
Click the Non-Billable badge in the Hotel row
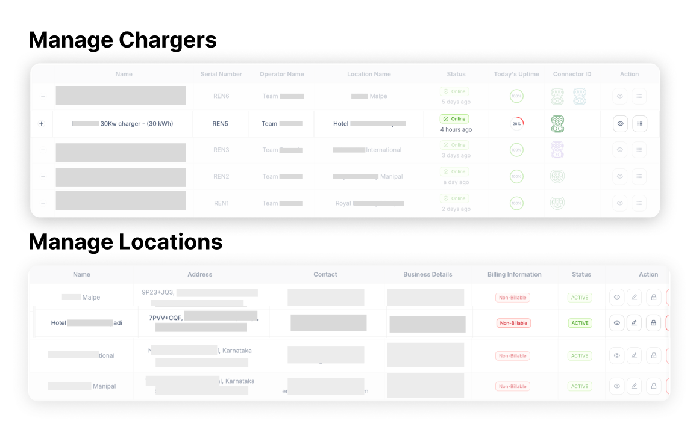click(x=513, y=323)
